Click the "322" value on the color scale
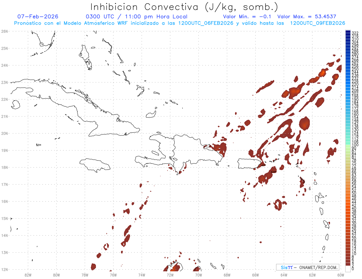362x279 pixels. tap(355, 33)
